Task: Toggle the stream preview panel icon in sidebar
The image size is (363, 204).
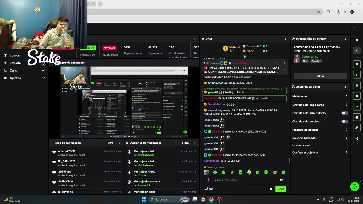Action: pos(357,64)
